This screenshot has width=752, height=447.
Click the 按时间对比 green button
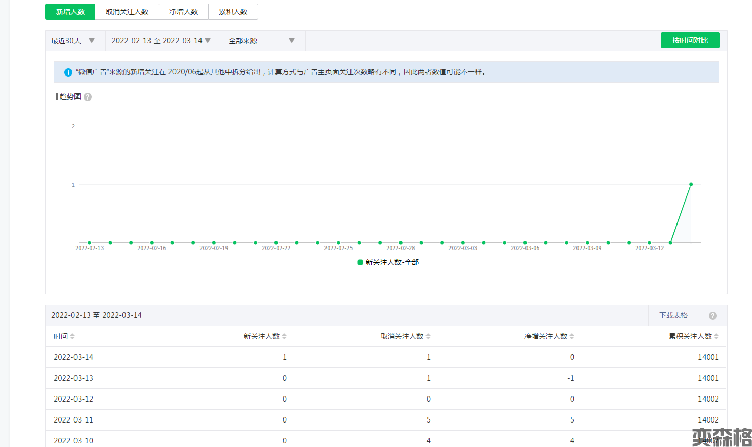[690, 40]
